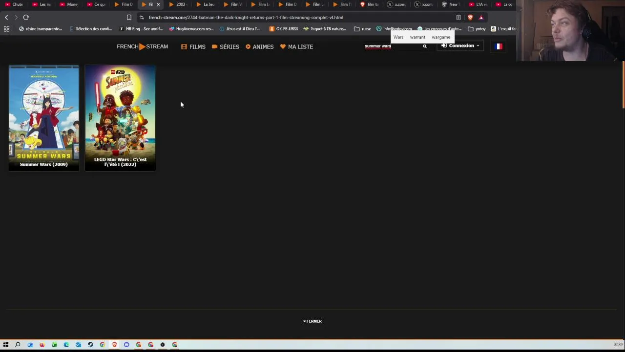Screen dimensions: 625x352
Task: Expand the Connexion login dropdown
Action: tap(460, 45)
